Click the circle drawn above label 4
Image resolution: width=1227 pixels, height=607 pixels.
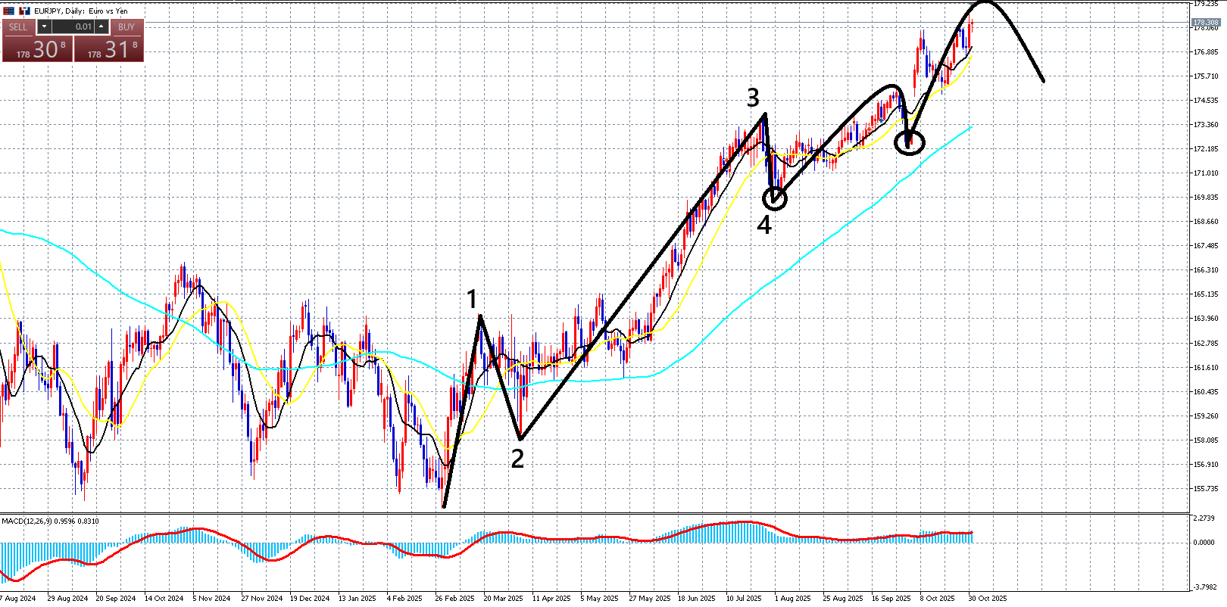click(775, 198)
